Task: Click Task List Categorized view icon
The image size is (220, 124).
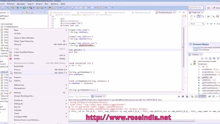Action: click(199, 16)
